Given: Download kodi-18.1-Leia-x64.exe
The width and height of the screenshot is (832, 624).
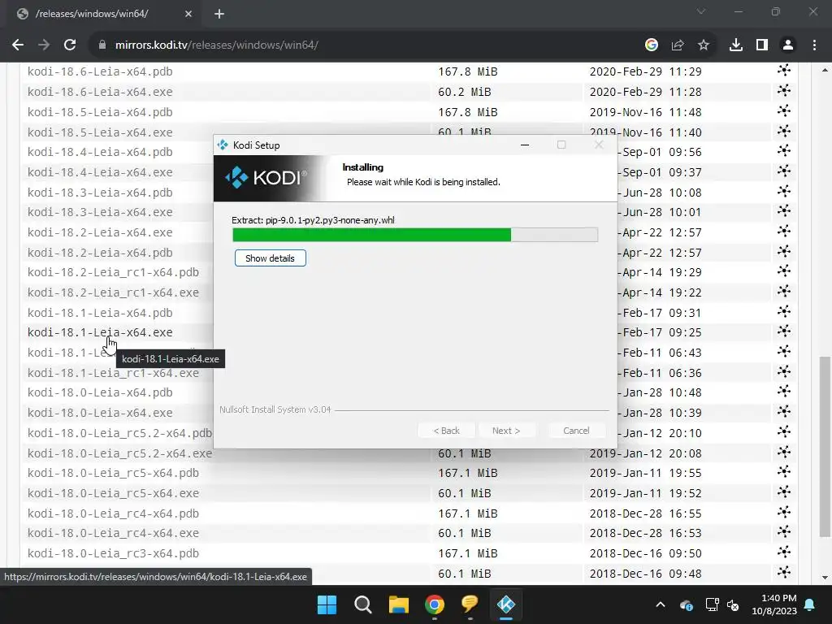Looking at the screenshot, I should coord(100,332).
